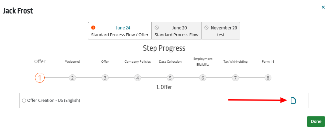This screenshot has width=328, height=128.
Task: Go to step 8 Form I-9 marker
Action: [268, 78]
